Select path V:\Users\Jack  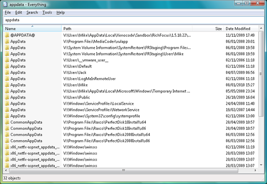(x=75, y=73)
